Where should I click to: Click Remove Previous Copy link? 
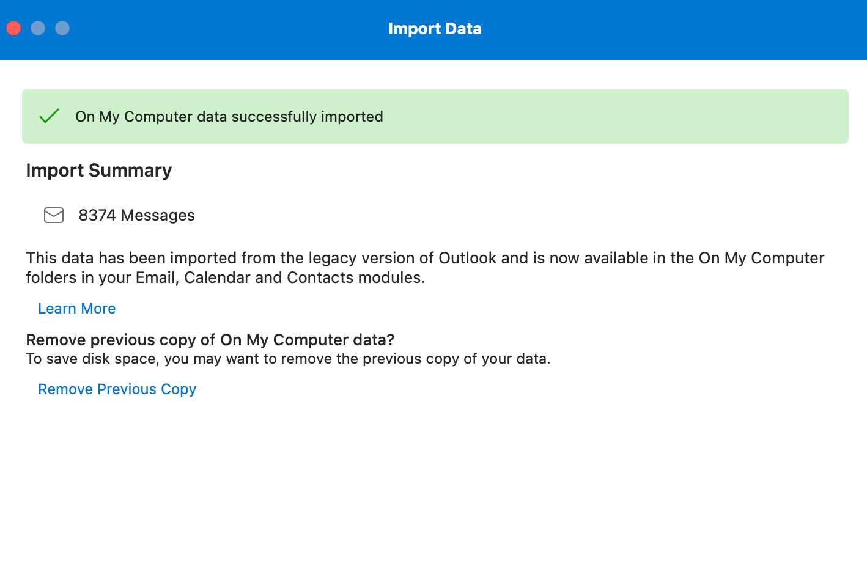tap(117, 389)
